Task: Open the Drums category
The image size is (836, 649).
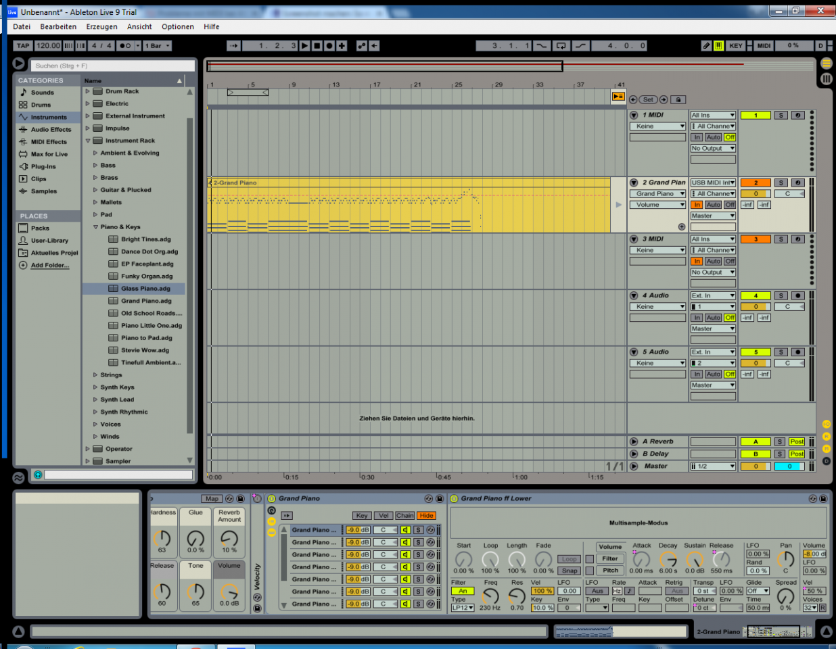Action: tap(41, 105)
